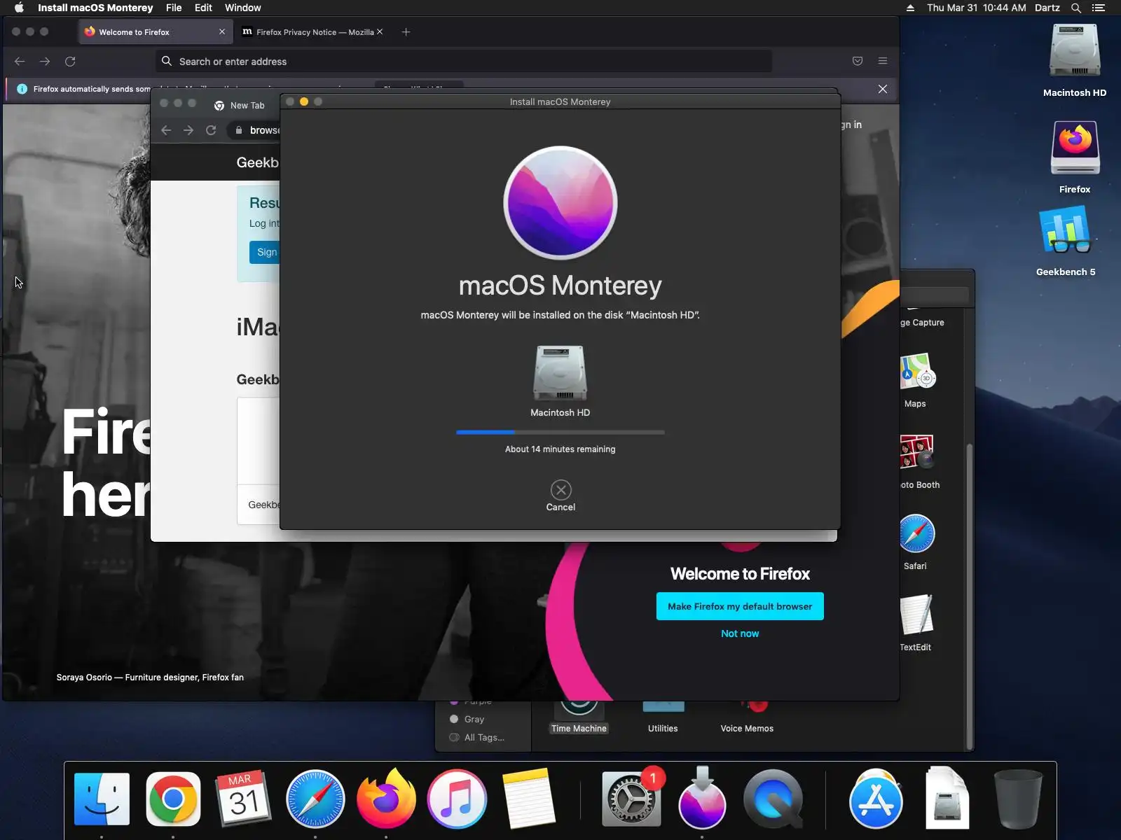Open the Apple menu
Viewport: 1121px width, 840px height.
[19, 8]
